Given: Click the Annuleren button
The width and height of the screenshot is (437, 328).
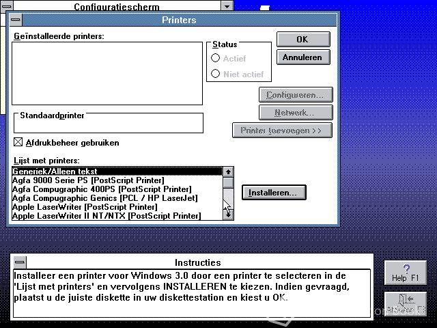Looking at the screenshot, I should tap(303, 57).
